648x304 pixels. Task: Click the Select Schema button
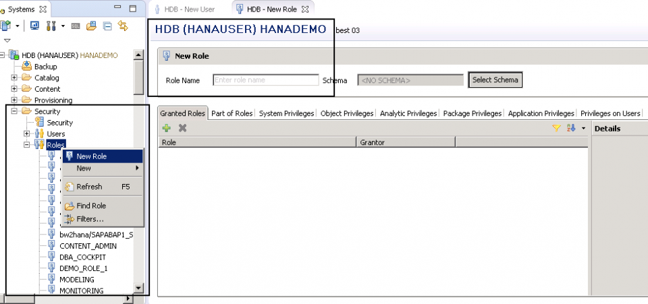click(x=495, y=80)
